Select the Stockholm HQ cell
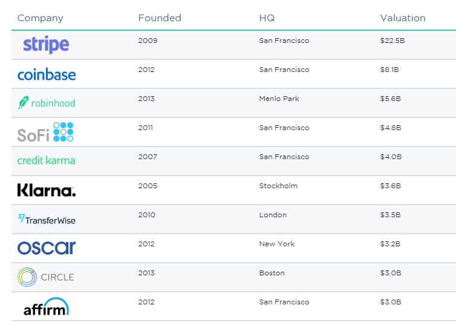This screenshot has height=328, width=456. tap(278, 186)
